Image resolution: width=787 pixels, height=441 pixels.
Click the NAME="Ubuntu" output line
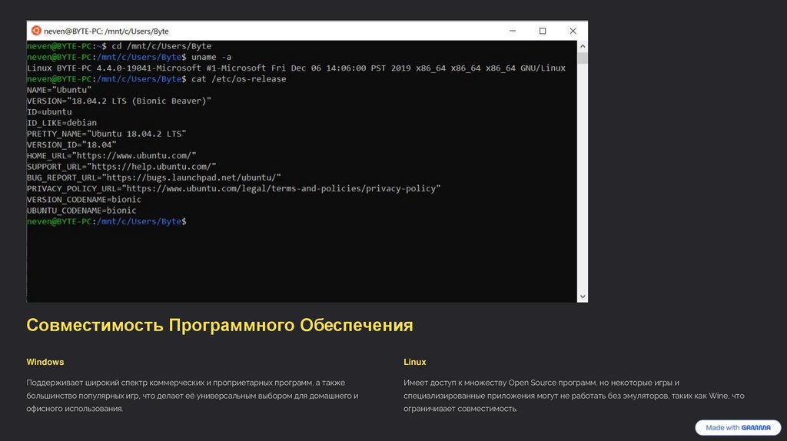pos(59,90)
